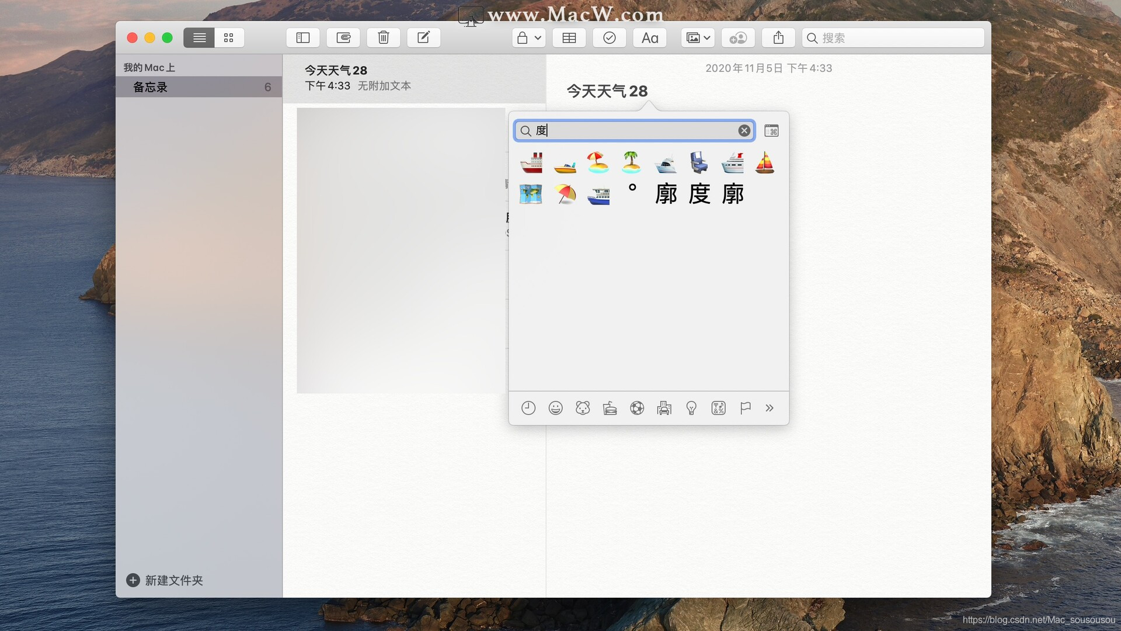Toggle the folders sidebar visibility
The height and width of the screenshot is (631, 1121).
pyautogui.click(x=302, y=38)
